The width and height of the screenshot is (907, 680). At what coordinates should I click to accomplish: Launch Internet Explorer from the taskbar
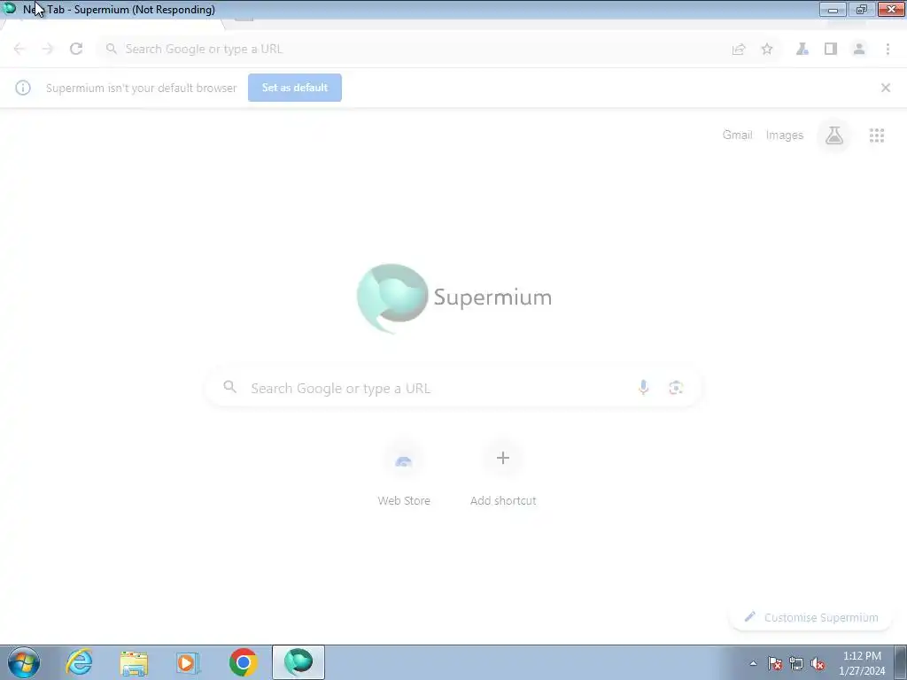tap(79, 662)
